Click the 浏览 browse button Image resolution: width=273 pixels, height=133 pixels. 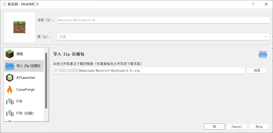coord(257,71)
